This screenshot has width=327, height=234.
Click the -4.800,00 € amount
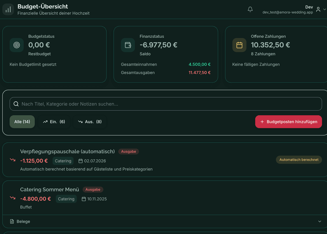[x=35, y=199]
